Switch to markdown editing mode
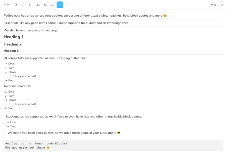 click(x=213, y=5)
